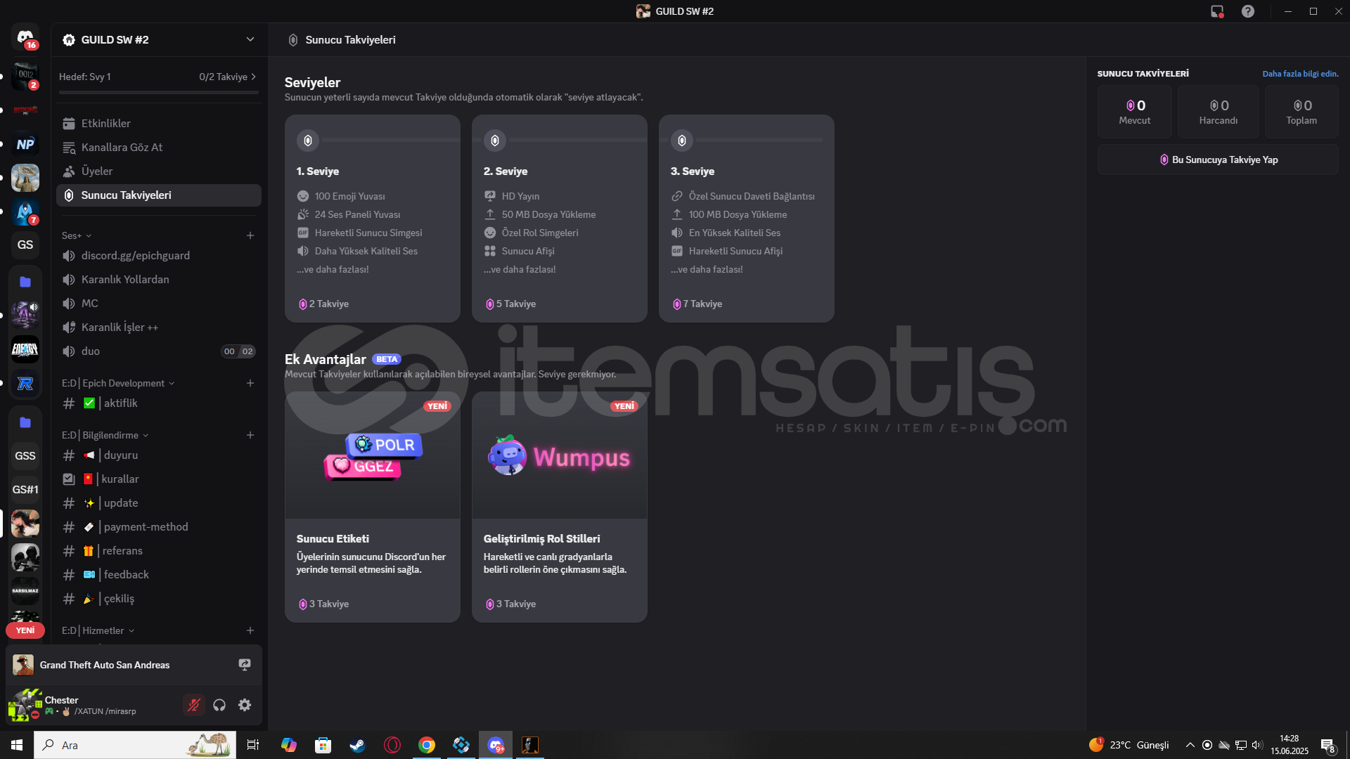The image size is (1350, 759).
Task: Show hidden system tray icons
Action: 1190,745
